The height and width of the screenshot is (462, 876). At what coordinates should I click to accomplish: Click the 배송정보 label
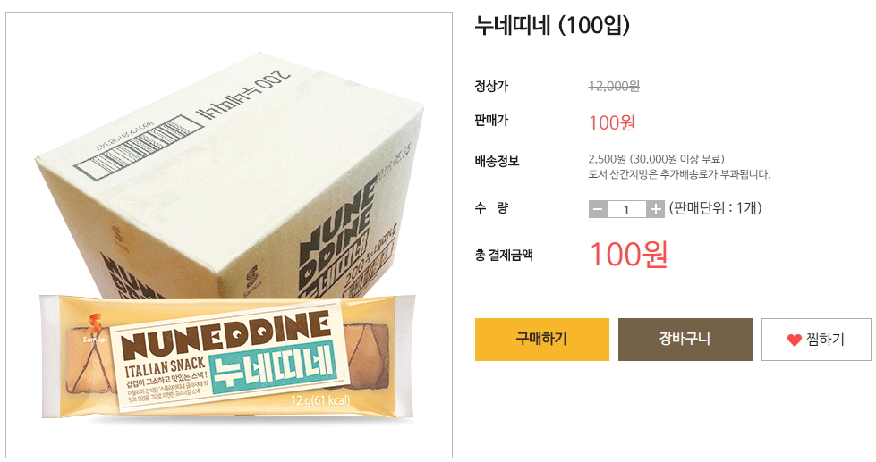click(497, 161)
